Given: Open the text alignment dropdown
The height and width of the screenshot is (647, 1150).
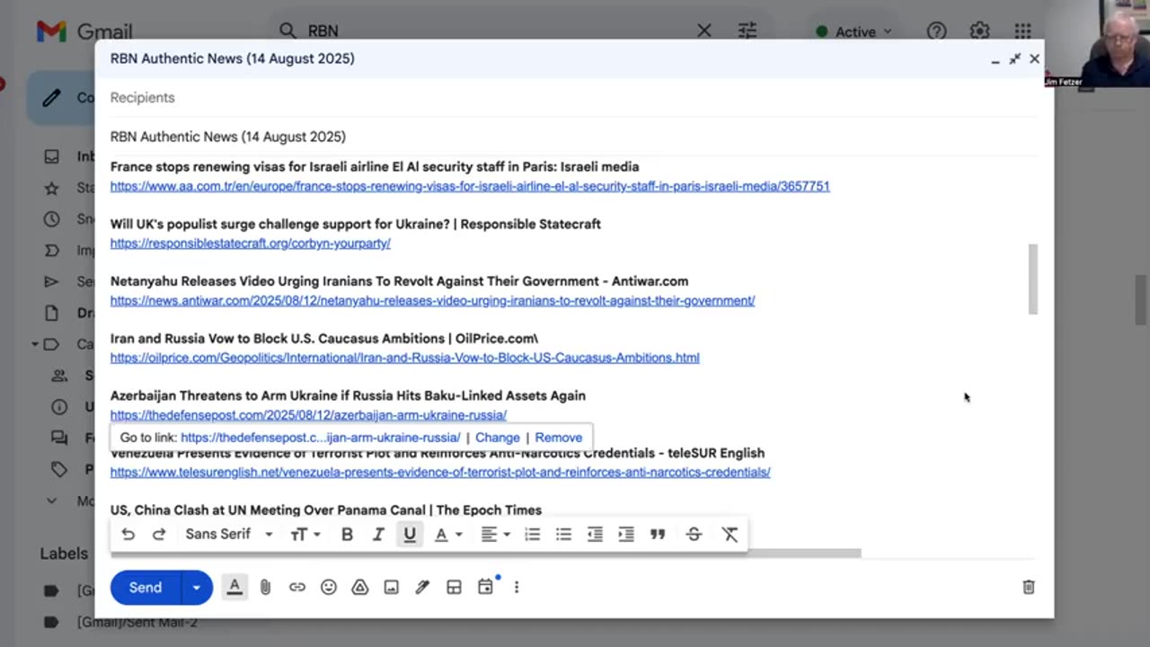Looking at the screenshot, I should [495, 535].
